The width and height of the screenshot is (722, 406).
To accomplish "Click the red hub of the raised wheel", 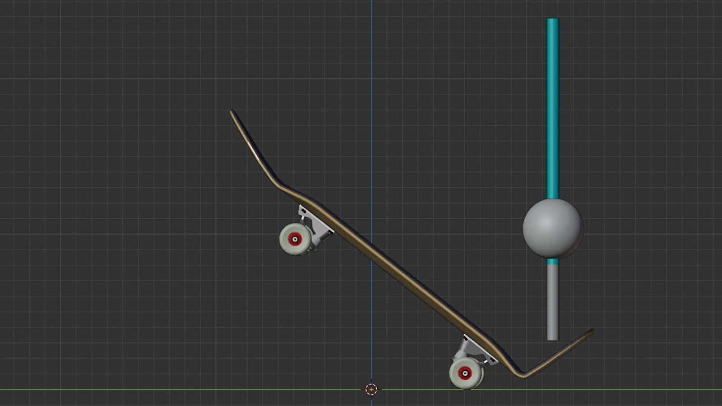I will click(295, 239).
